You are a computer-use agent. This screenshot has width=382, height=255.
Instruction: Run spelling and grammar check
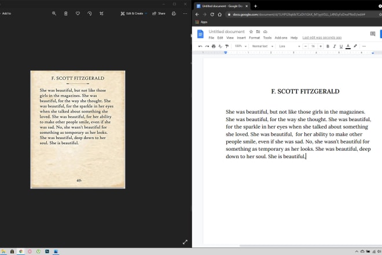[221, 46]
